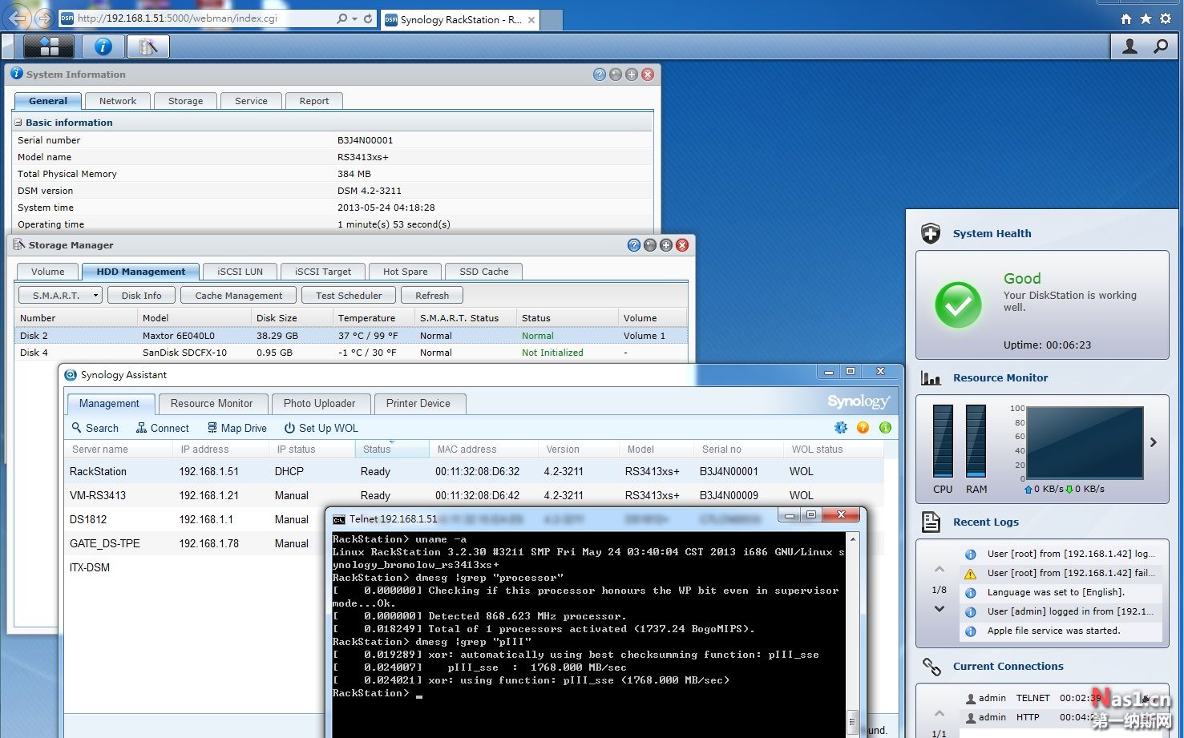The image size is (1184, 738).
Task: Collapse the Basic information section
Action: pos(18,123)
